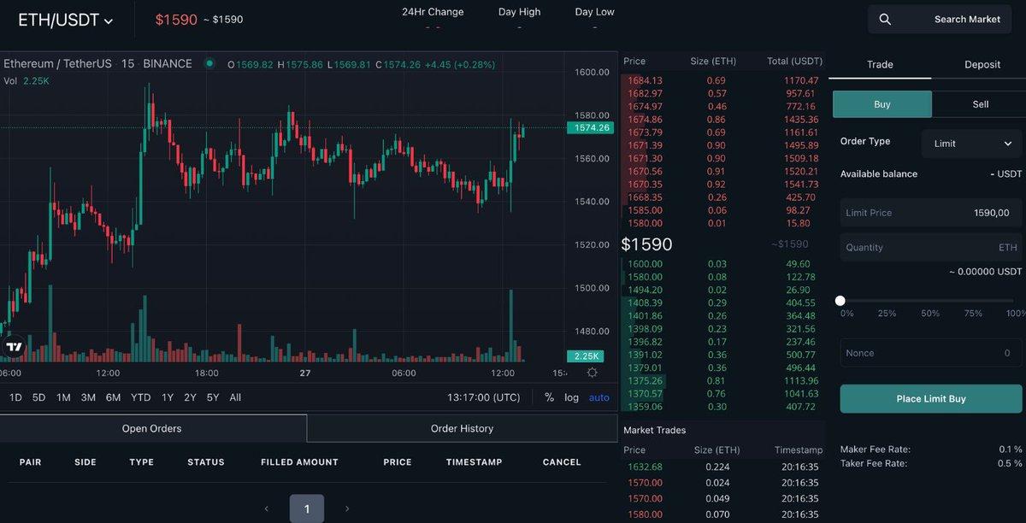Click the Place Limit Buy button
Screen dimensions: 1026x523
pos(931,399)
